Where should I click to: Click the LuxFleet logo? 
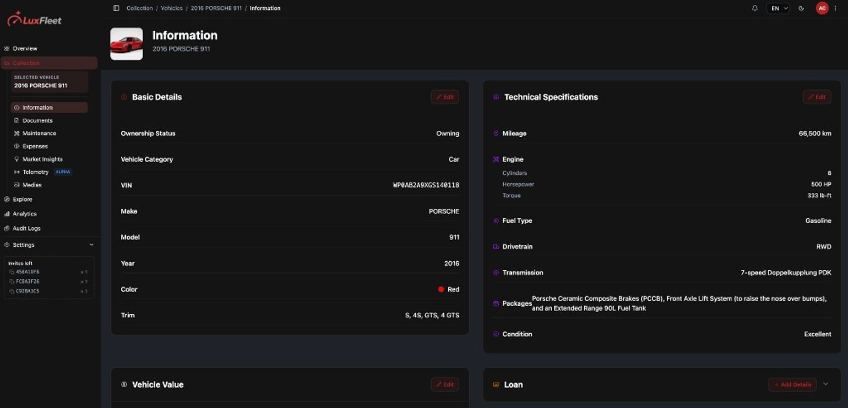coord(34,20)
